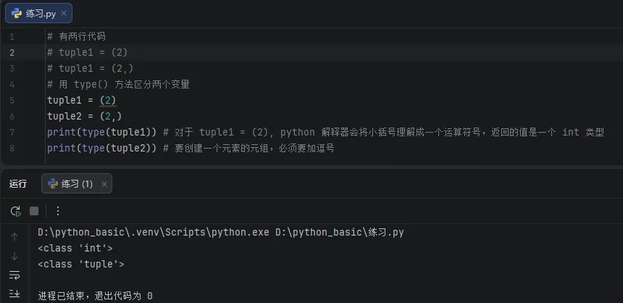This screenshot has height=303, width=623.
Task: Click the Stop process square icon
Action: [x=34, y=211]
